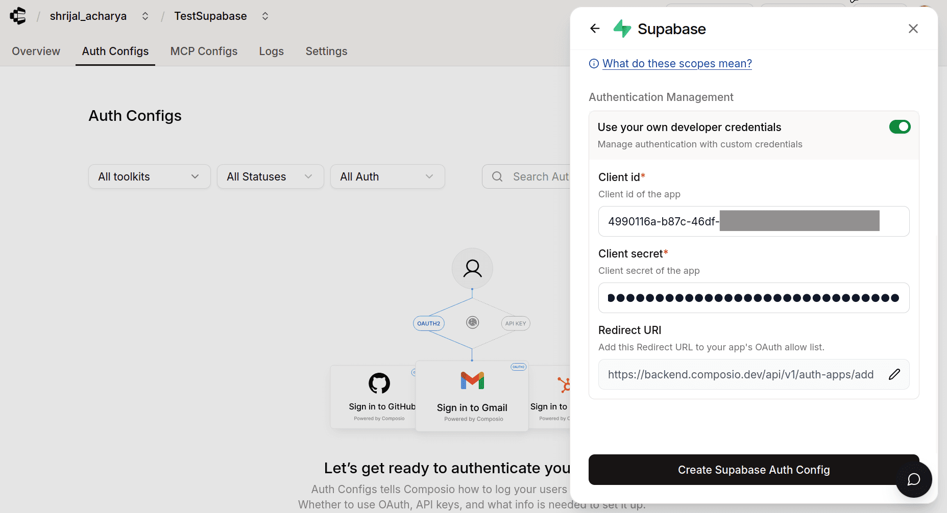Click the search magnifier icon
Viewport: 947px width, 513px height.
[x=497, y=176]
